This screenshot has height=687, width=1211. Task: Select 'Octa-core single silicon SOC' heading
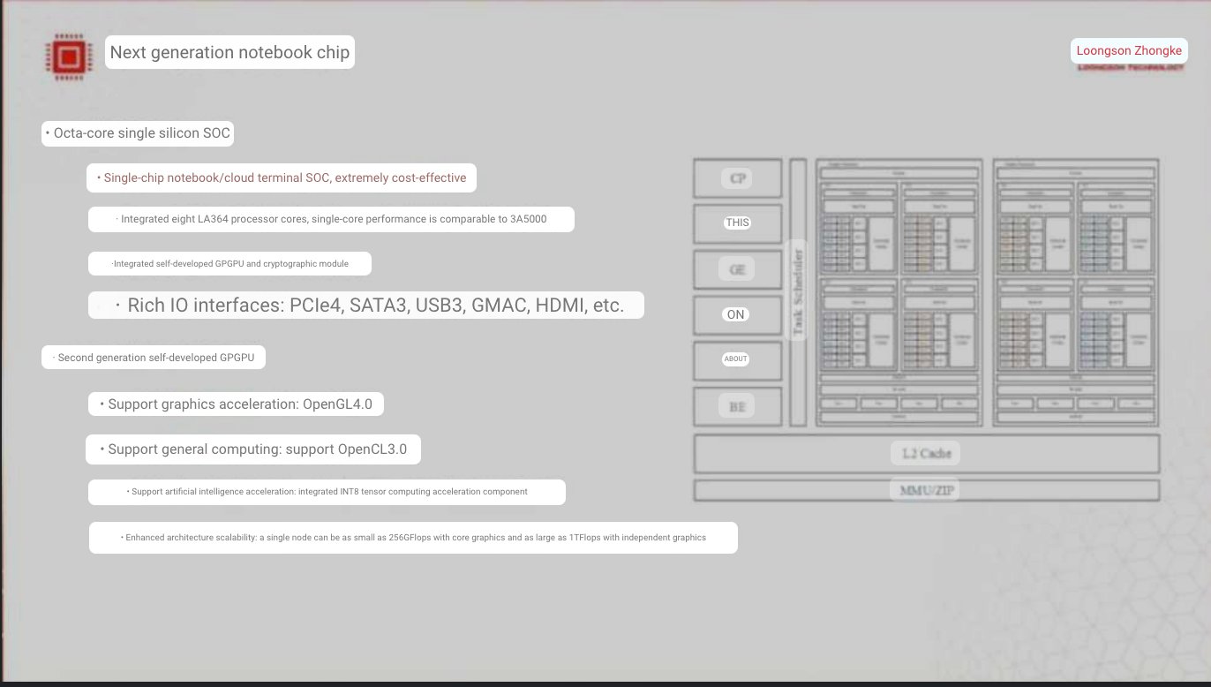point(138,133)
